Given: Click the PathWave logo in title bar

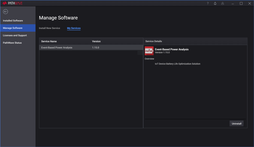Looking at the screenshot, I should coord(12,3).
